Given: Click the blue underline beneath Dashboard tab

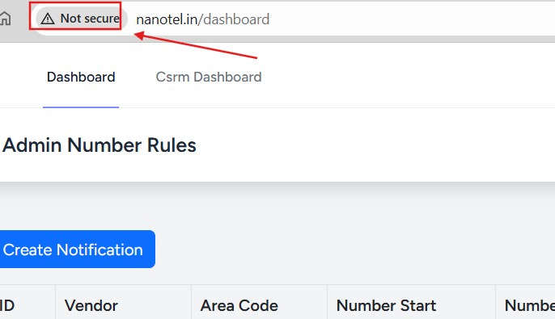Looking at the screenshot, I should (81, 107).
